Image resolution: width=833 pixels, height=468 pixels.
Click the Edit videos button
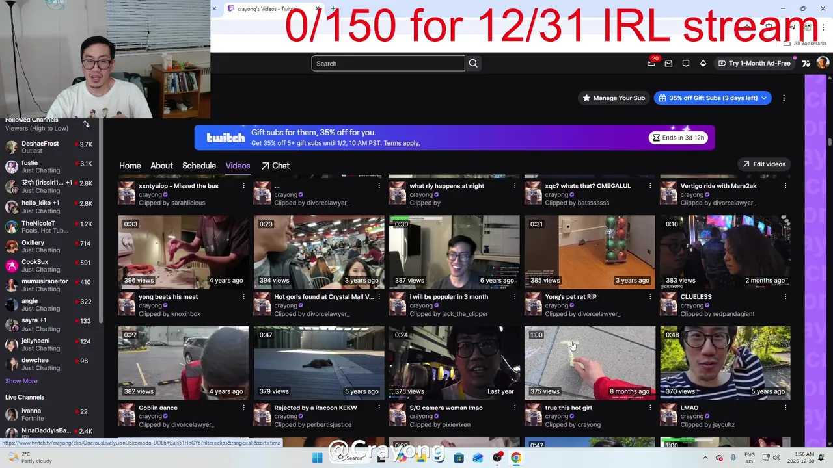pyautogui.click(x=764, y=164)
